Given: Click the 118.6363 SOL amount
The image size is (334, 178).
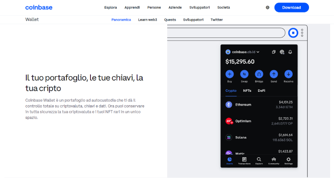Looking at the screenshot, I should (x=282, y=140).
